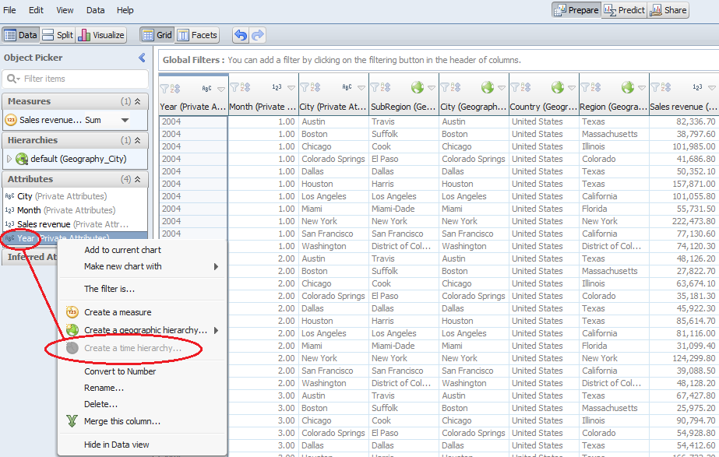Open Create a geographic hierarchy submenu

143,331
